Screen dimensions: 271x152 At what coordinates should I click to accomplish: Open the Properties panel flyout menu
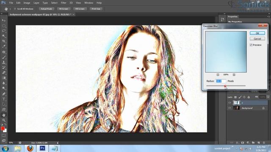pyautogui.click(x=268, y=16)
